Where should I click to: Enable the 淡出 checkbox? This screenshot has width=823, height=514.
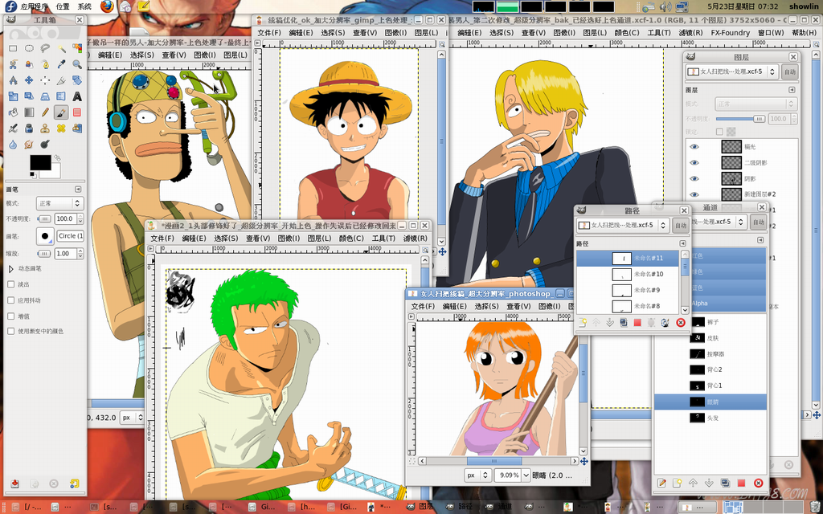[x=11, y=284]
